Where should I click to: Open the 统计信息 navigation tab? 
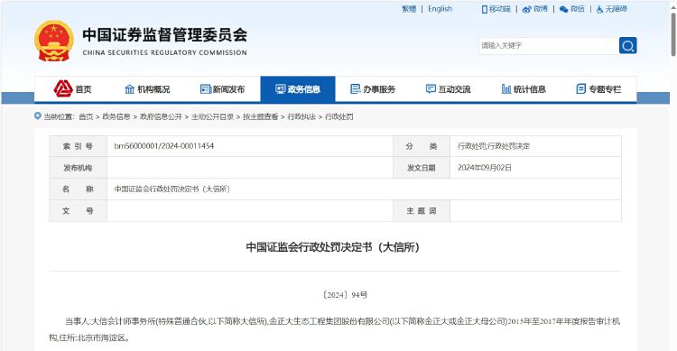524,89
